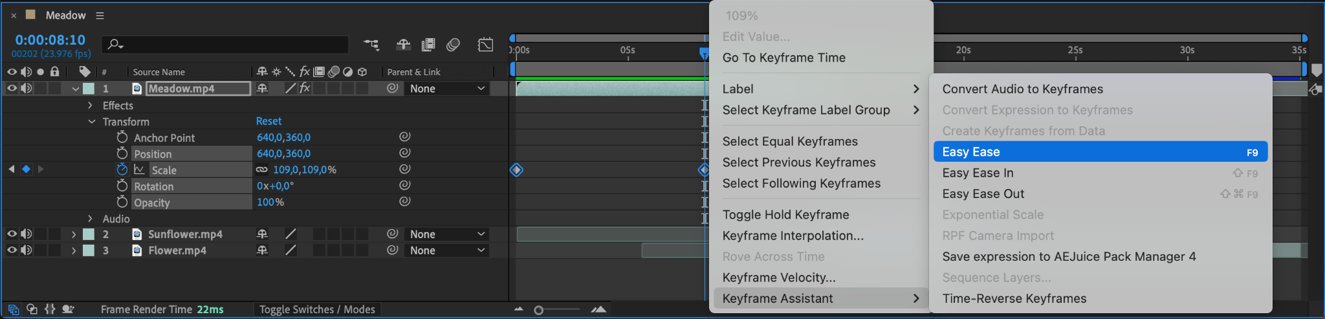Image resolution: width=1325 pixels, height=319 pixels.
Task: Mute audio of Sunflower.mp4 layer
Action: click(26, 234)
